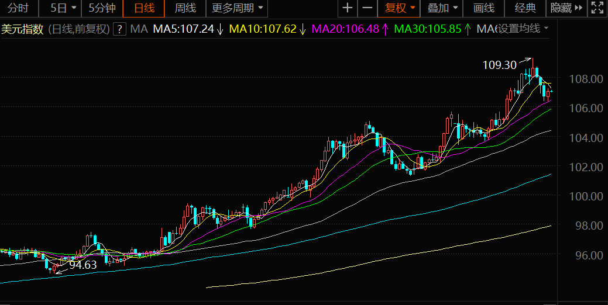Activate the 画线 drawing tools
The image size is (608, 305).
pyautogui.click(x=484, y=8)
